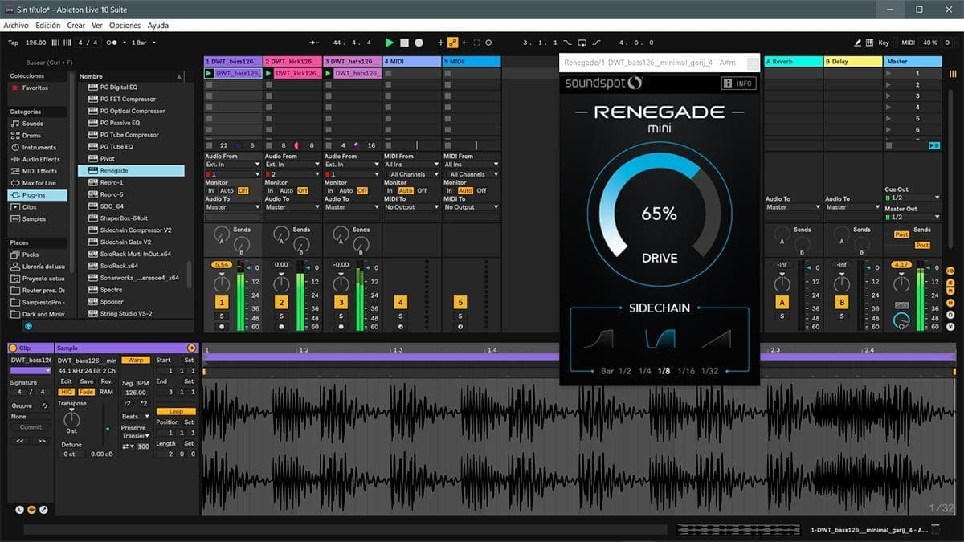The image size is (964, 542).
Task: Stop playback with the square Stop button
Action: tap(404, 43)
